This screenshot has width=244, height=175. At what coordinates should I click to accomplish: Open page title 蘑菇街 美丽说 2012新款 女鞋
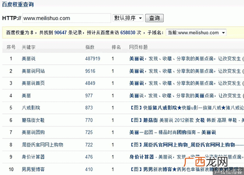(x=187, y=120)
